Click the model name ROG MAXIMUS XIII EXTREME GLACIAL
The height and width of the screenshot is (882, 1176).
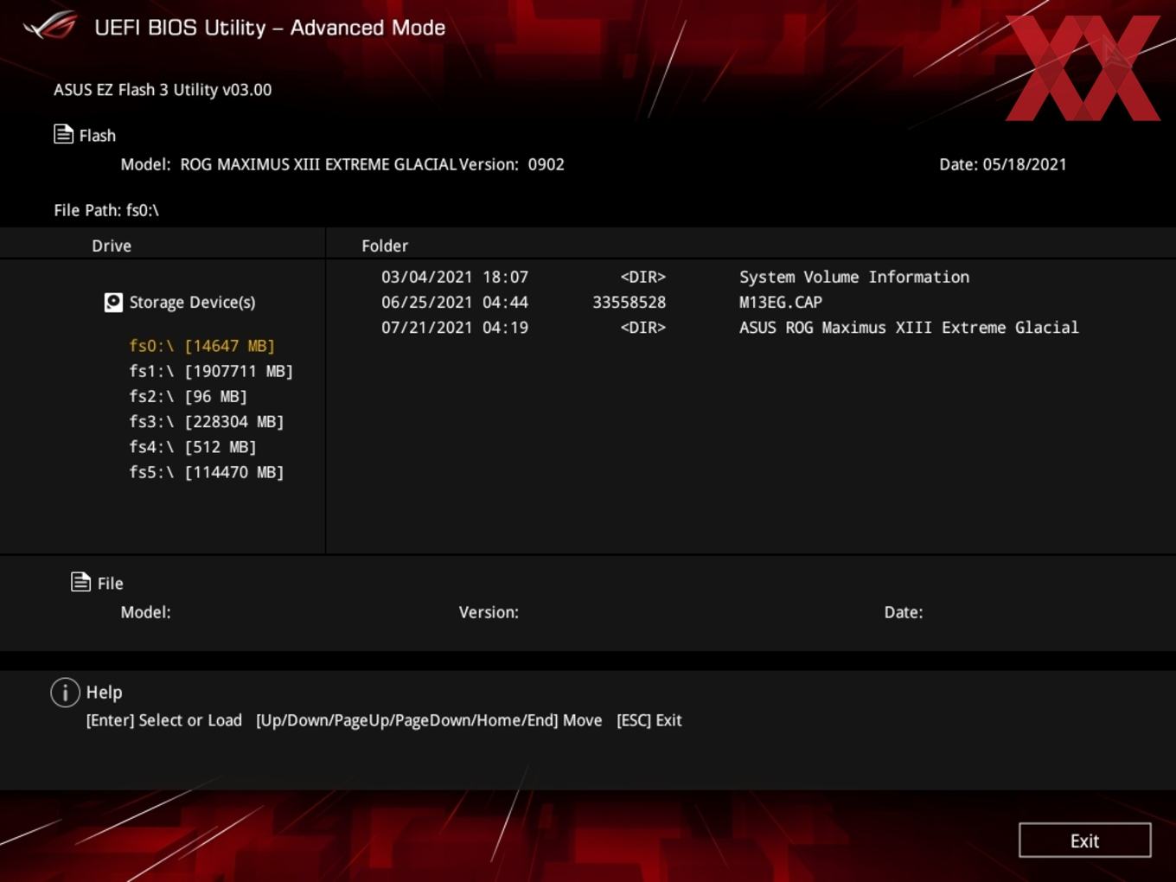[318, 164]
